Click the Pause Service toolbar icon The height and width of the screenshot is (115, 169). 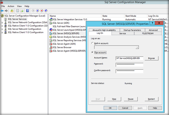[37, 11]
